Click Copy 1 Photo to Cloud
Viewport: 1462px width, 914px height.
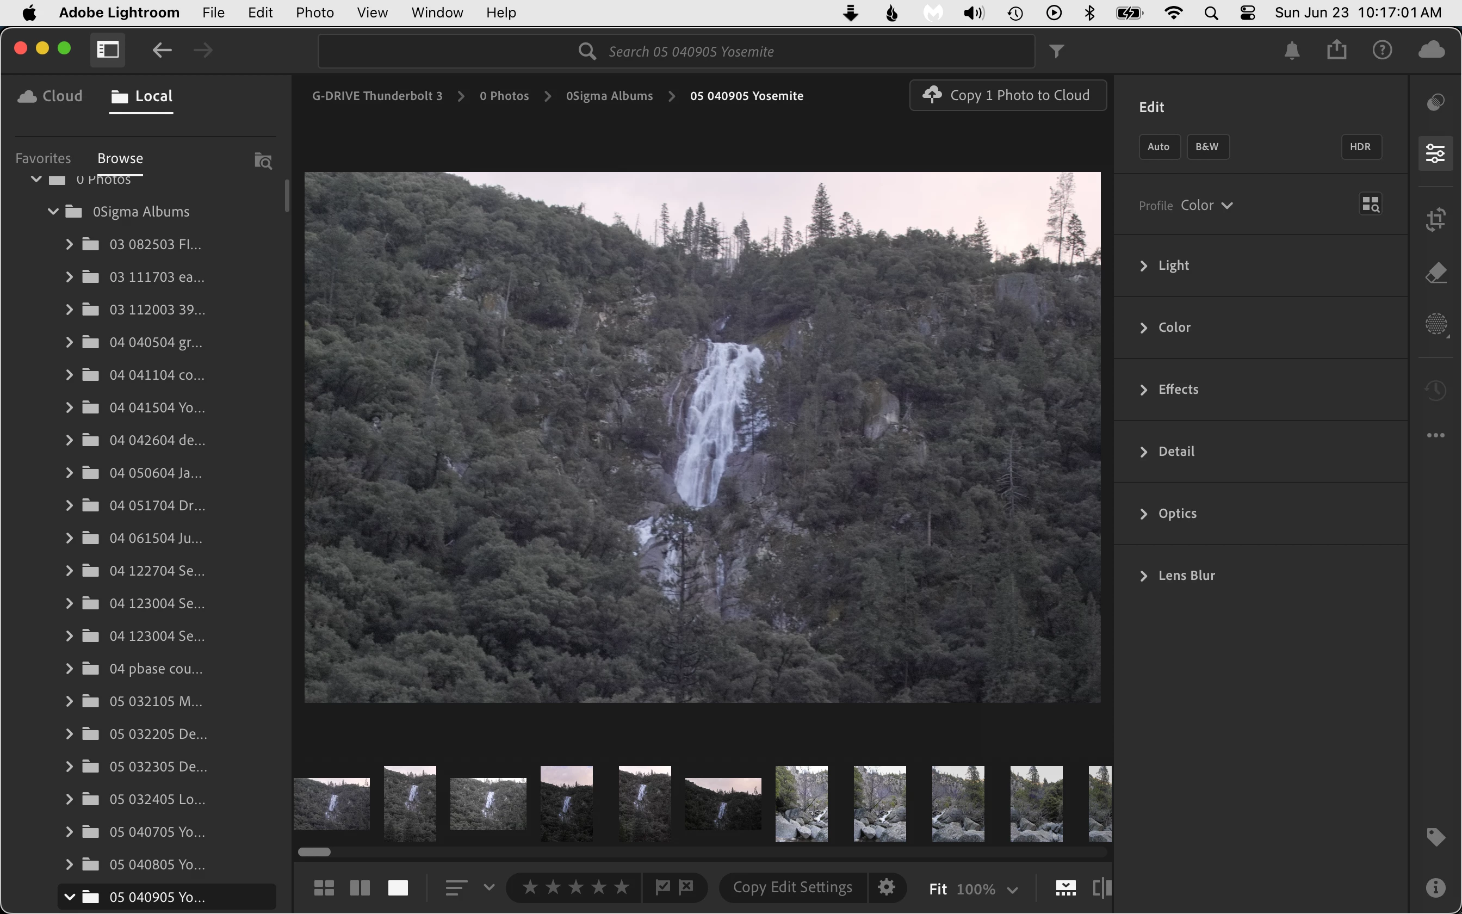click(1008, 96)
